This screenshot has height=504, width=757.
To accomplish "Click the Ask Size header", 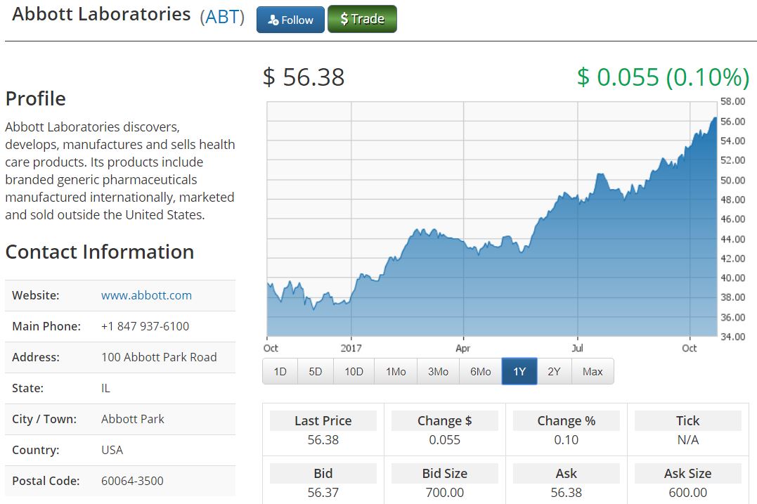I will point(688,473).
